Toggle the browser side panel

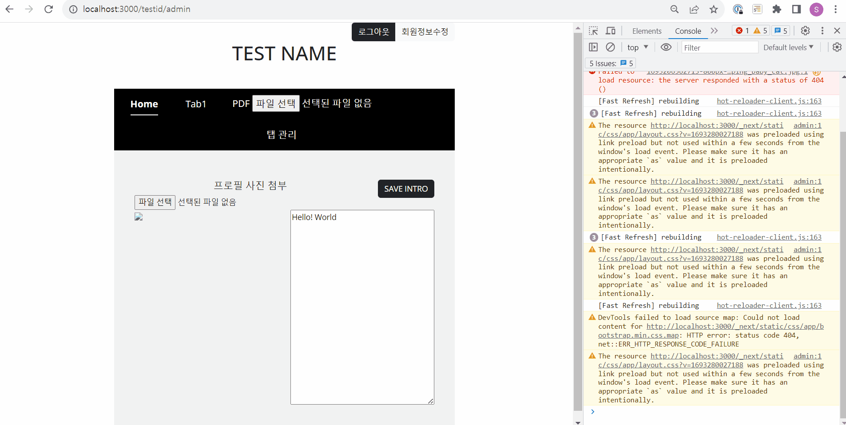[796, 9]
